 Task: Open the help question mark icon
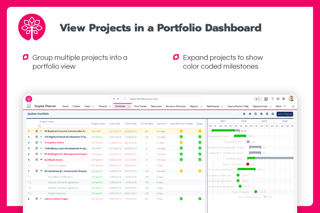(x=272, y=99)
